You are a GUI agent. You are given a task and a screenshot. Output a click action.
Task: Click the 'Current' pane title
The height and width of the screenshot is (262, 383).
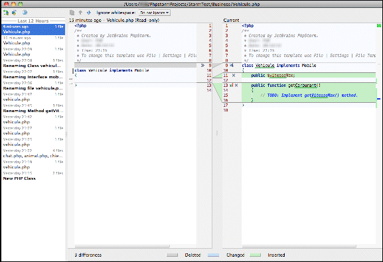231,21
